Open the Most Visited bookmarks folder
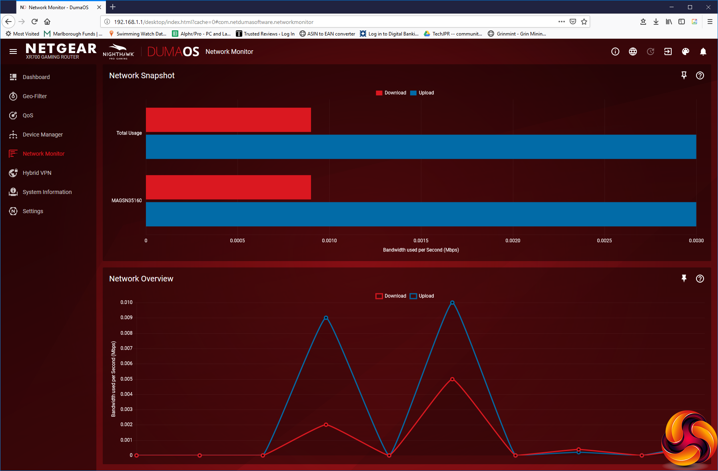 [22, 34]
